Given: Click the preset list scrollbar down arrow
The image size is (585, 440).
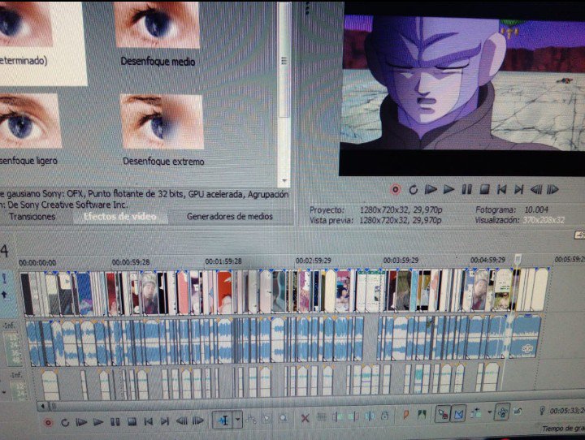Looking at the screenshot, I should tap(284, 182).
